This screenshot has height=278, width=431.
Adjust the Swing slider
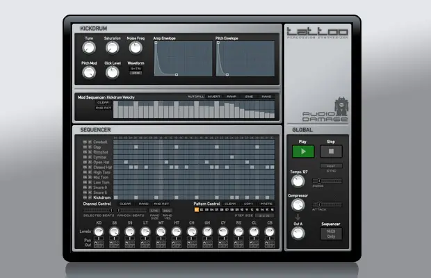[327, 181]
